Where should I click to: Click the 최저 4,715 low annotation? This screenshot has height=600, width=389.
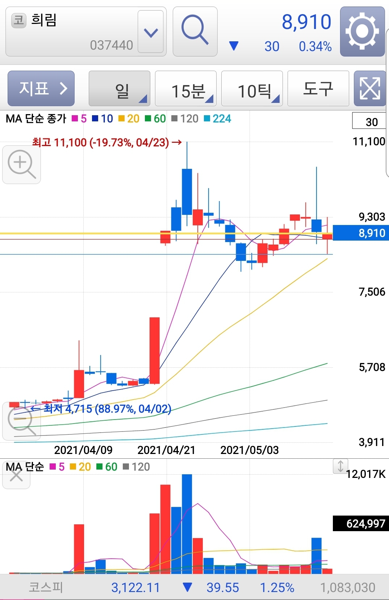[x=100, y=409]
